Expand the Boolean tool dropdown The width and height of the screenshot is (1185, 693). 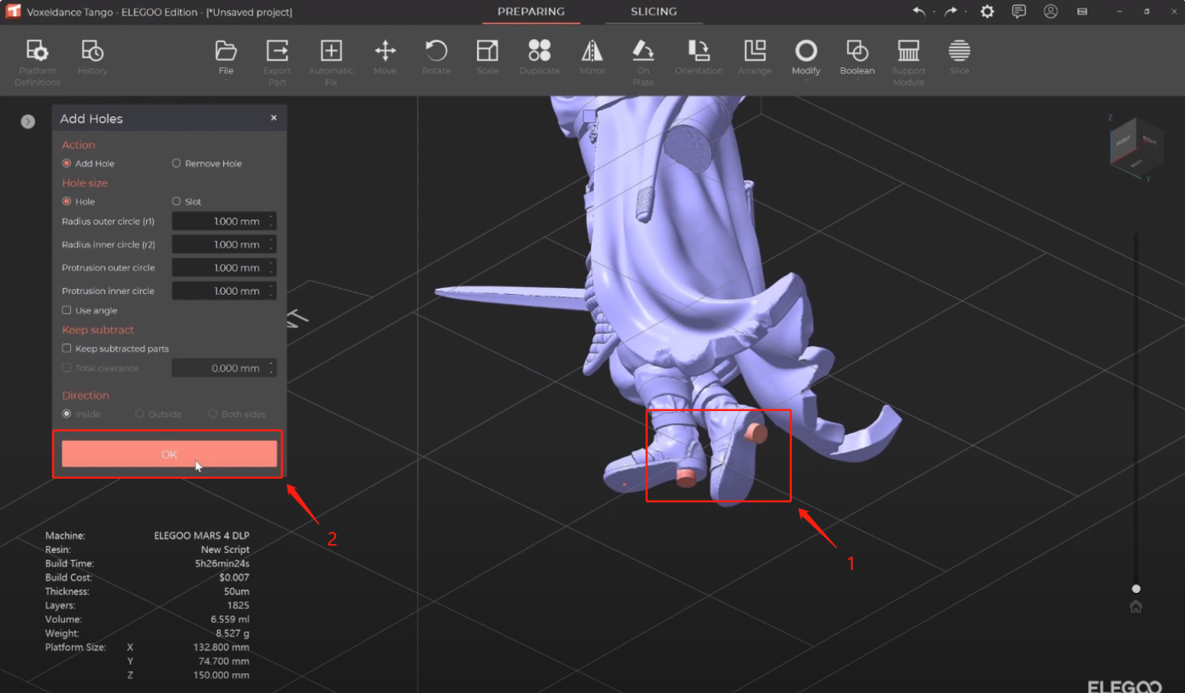coord(857,60)
